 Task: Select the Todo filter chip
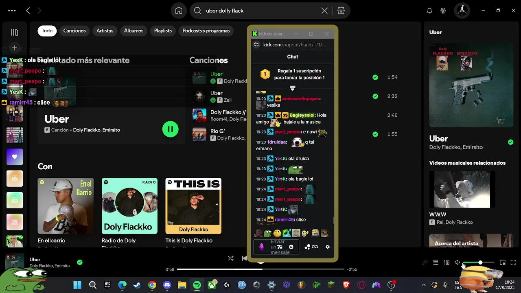point(47,31)
